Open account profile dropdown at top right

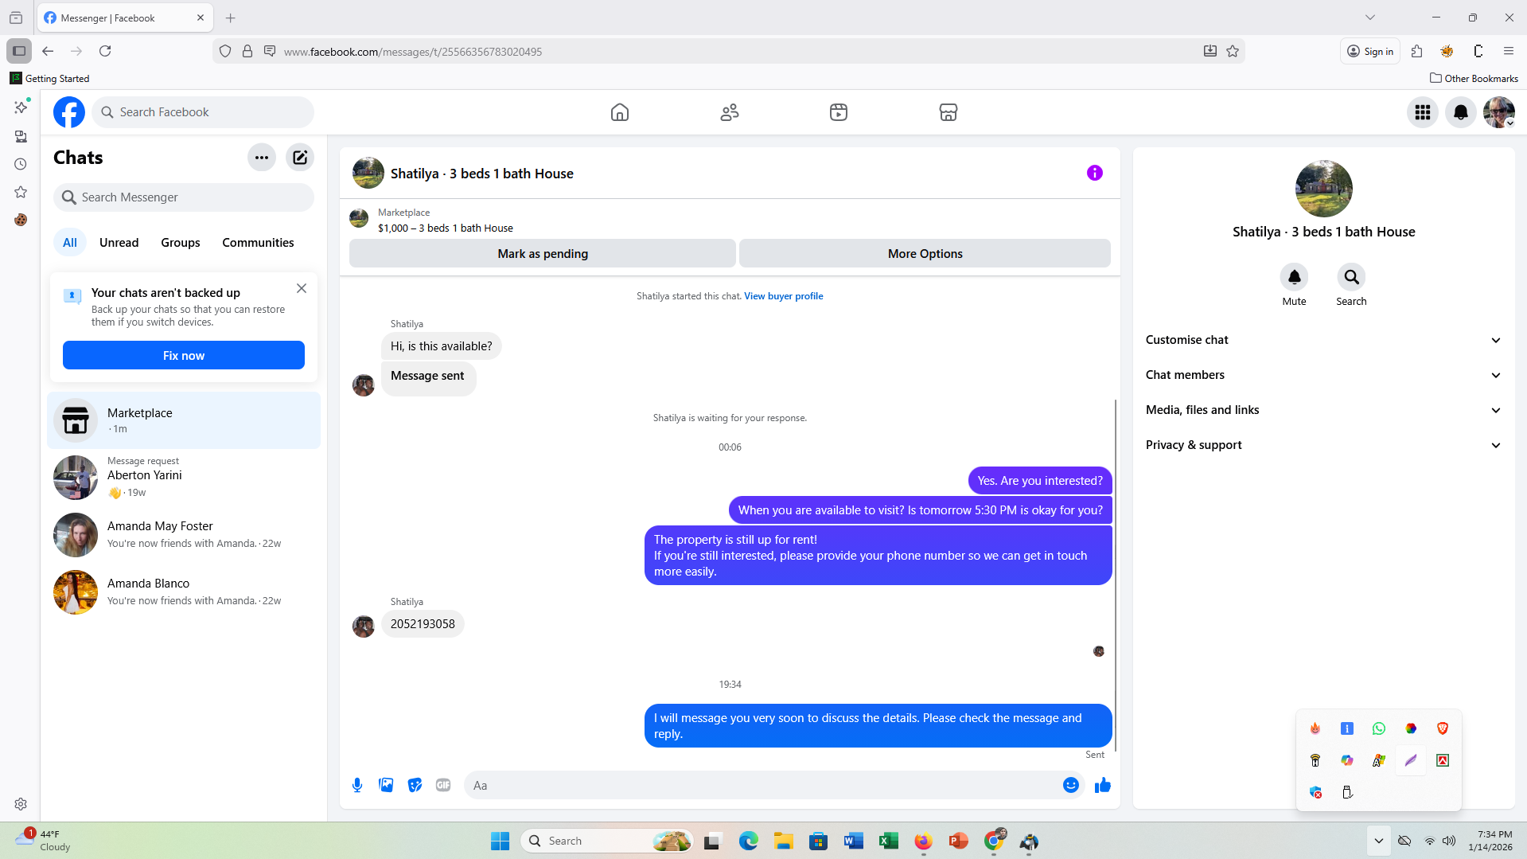point(1499,112)
